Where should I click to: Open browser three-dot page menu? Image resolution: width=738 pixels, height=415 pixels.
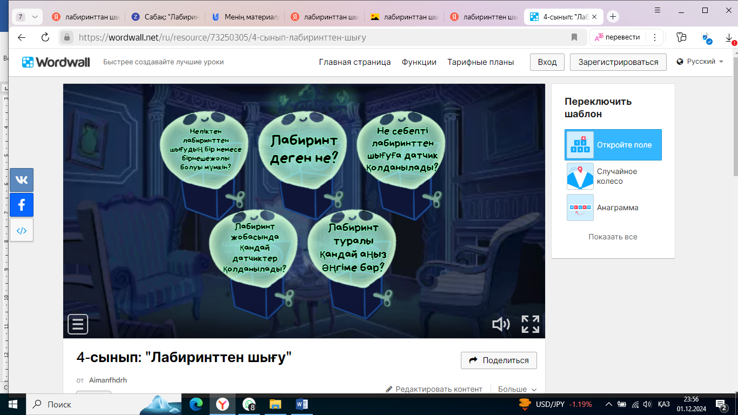click(x=655, y=37)
